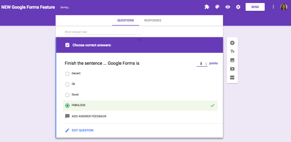Add a video from the side toolbar
The image size is (291, 142).
(x=232, y=69)
